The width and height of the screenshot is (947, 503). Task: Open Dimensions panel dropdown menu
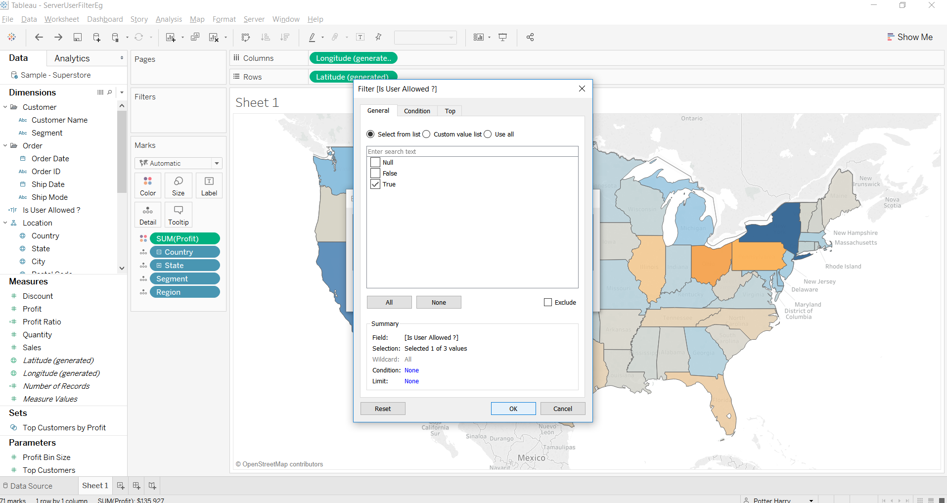pos(122,92)
